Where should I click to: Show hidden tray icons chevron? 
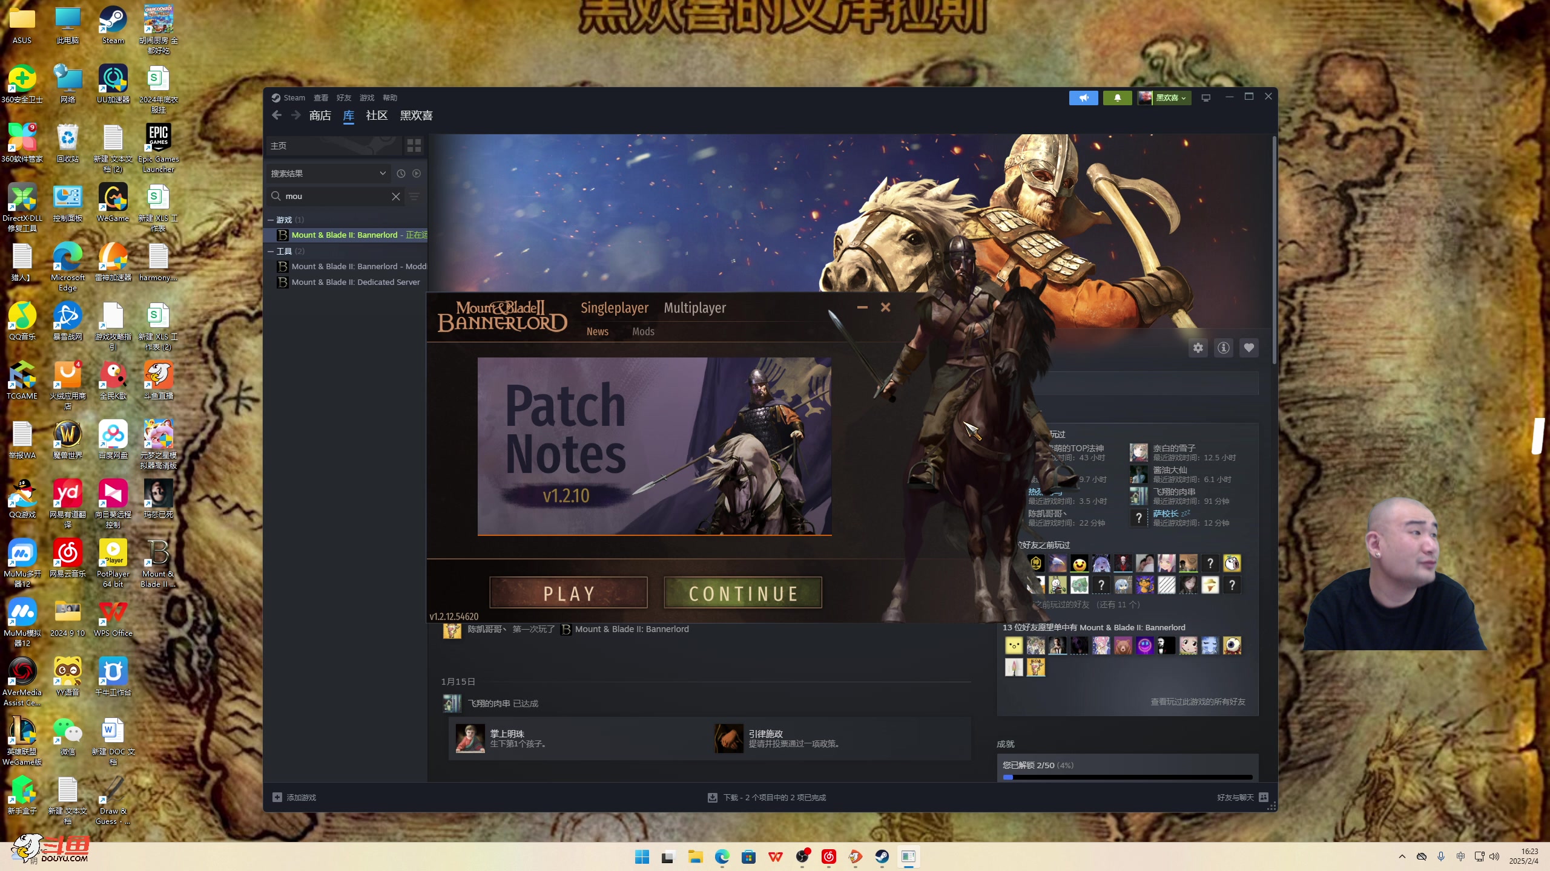1402,856
